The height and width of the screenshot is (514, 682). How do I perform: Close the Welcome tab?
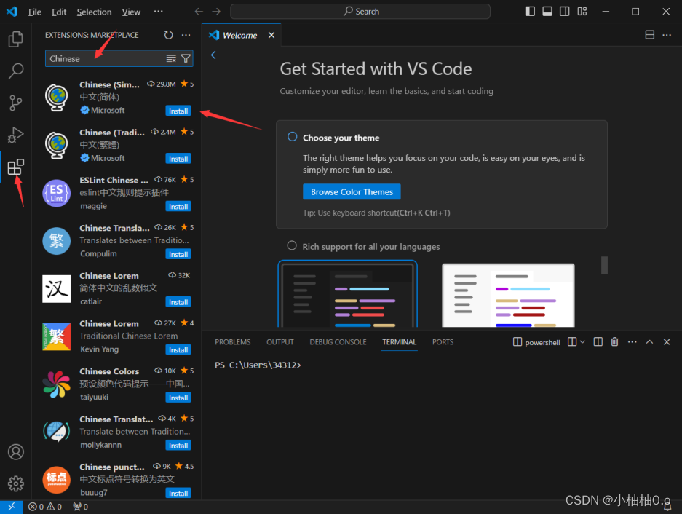click(271, 35)
